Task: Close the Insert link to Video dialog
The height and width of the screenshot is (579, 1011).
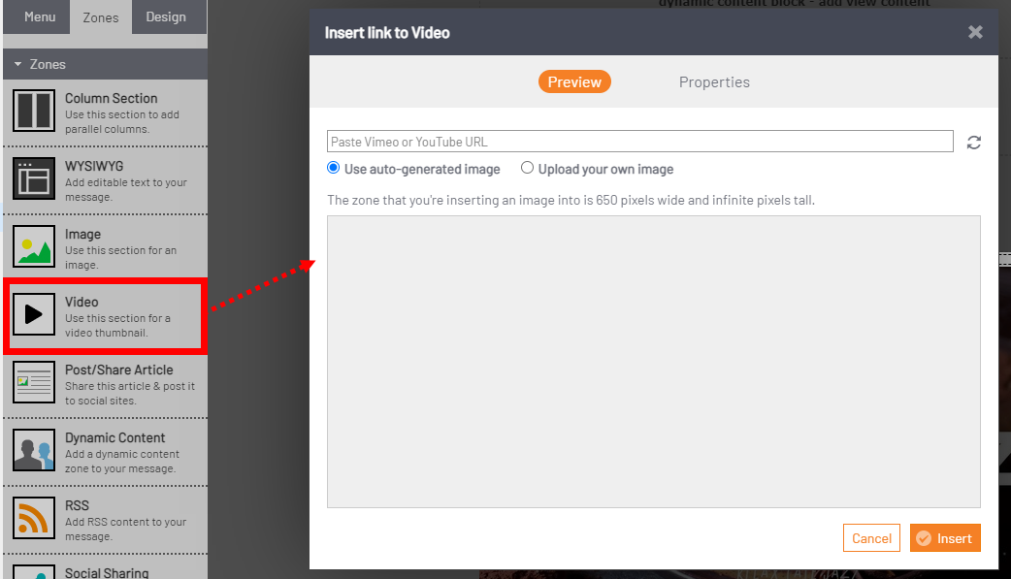Action: coord(975,32)
